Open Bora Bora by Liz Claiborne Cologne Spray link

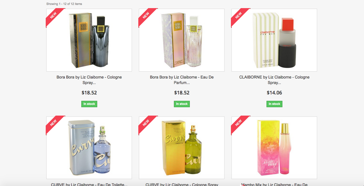pos(89,80)
